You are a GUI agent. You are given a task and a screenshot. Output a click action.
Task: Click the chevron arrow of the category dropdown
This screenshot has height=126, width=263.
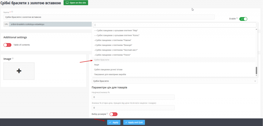coord(255,81)
